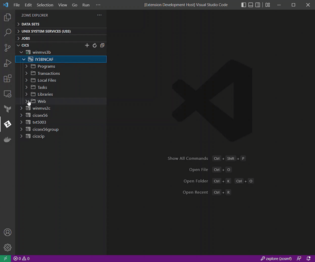The image size is (315, 262).
Task: Click the remote window indicator in status bar
Action: pos(5,258)
